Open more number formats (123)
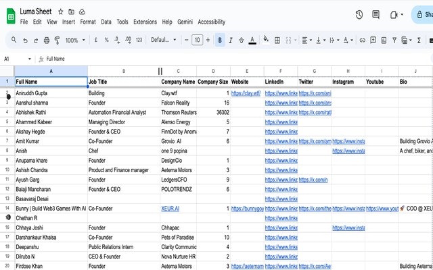The width and height of the screenshot is (433, 270). pos(139,40)
